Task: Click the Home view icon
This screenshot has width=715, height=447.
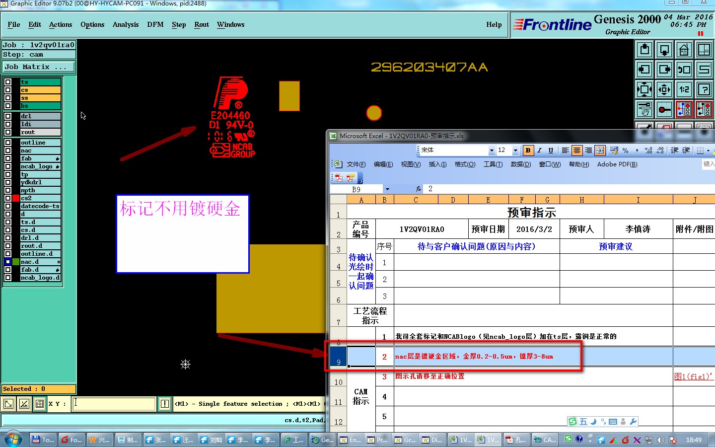Action: point(684,50)
